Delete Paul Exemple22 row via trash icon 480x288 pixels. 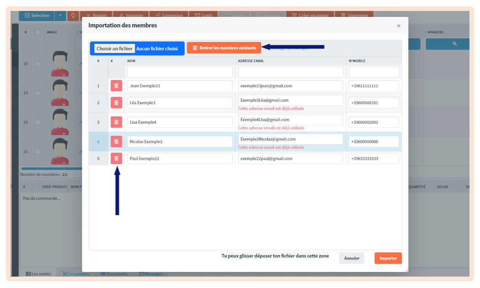click(116, 159)
